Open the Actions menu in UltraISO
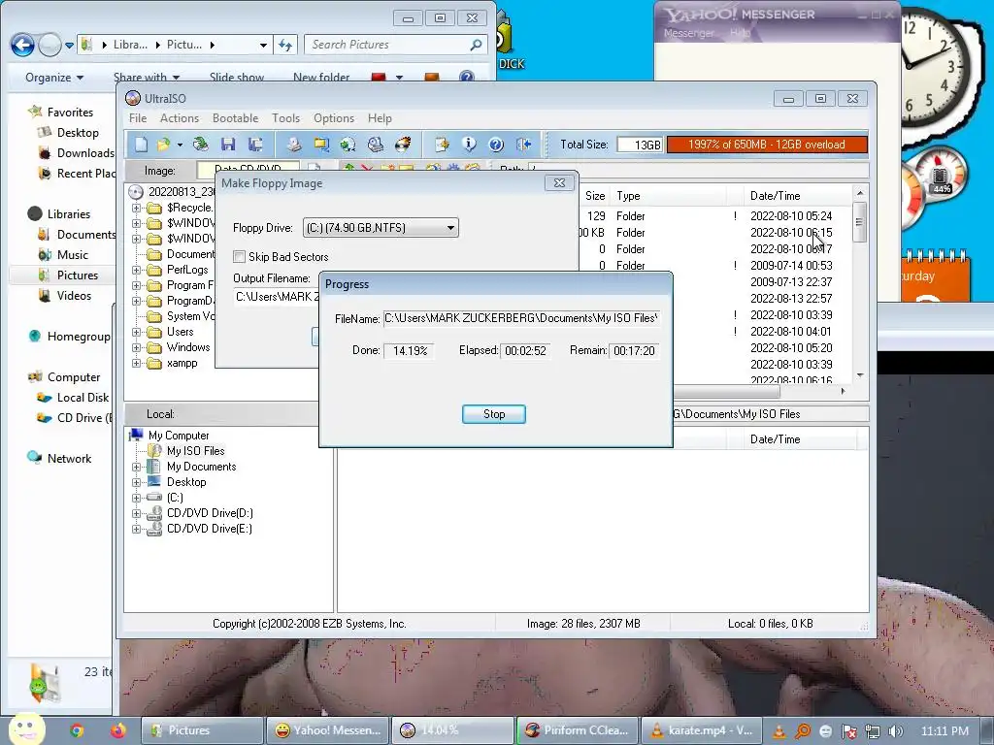Screen dimensions: 994x745 [x=180, y=118]
